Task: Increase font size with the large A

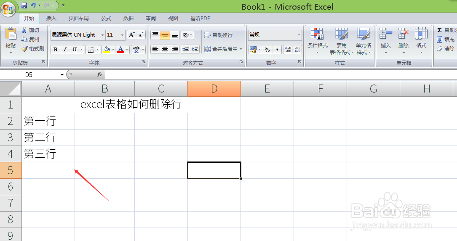Action: point(131,35)
